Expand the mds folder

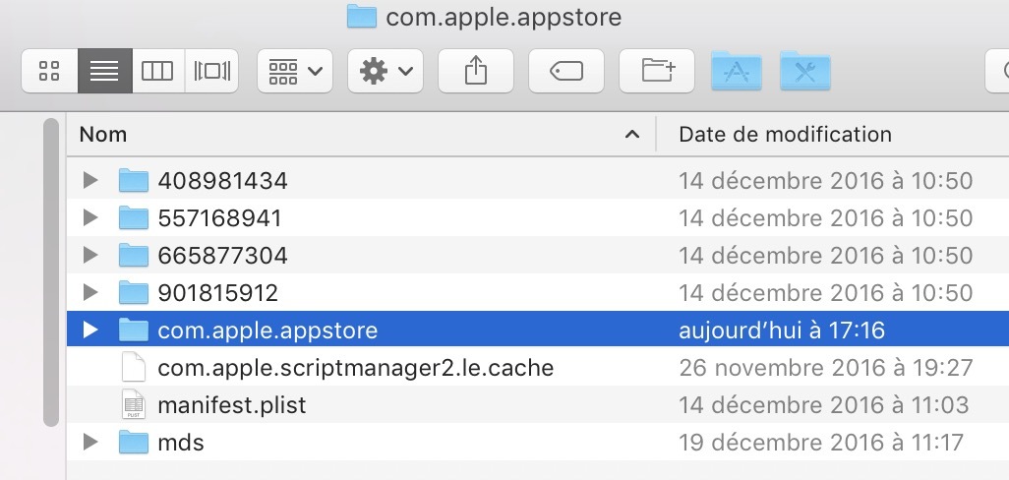click(x=90, y=442)
